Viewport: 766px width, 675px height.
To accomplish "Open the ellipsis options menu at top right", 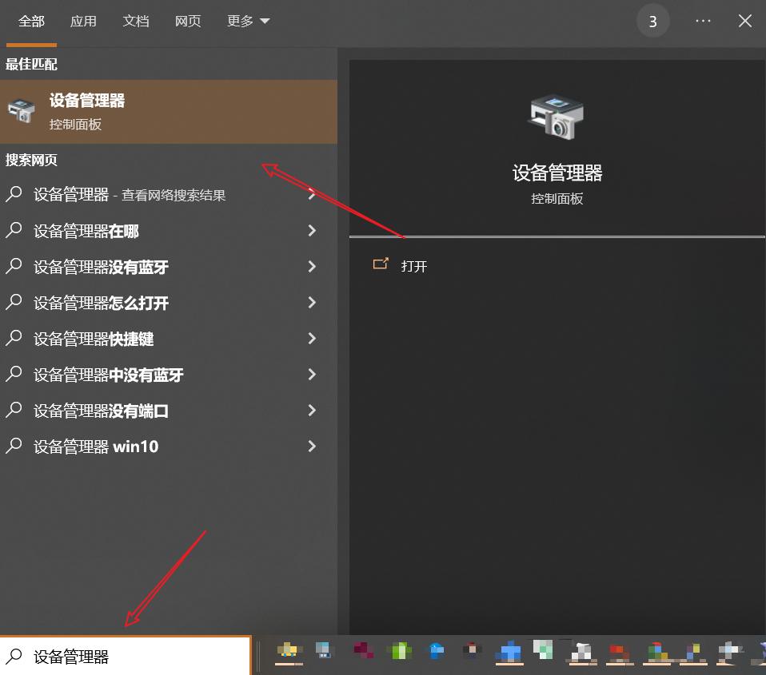I will pos(702,20).
